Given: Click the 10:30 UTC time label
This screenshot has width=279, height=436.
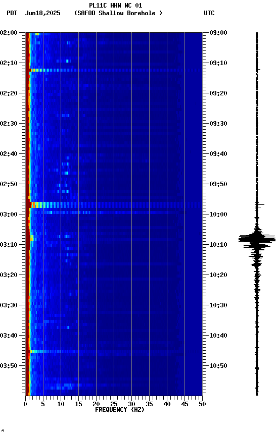Looking at the screenshot, I should click(x=218, y=305).
